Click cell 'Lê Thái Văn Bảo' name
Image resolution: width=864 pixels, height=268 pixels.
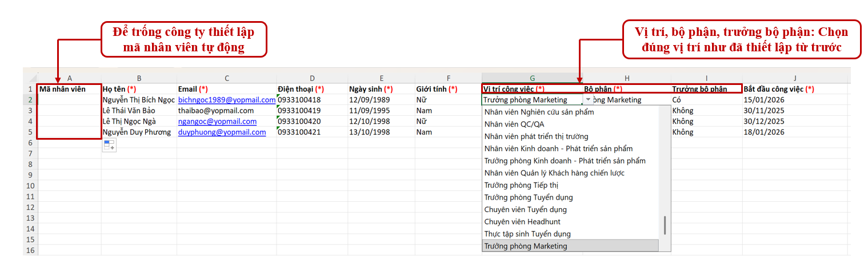tap(129, 111)
